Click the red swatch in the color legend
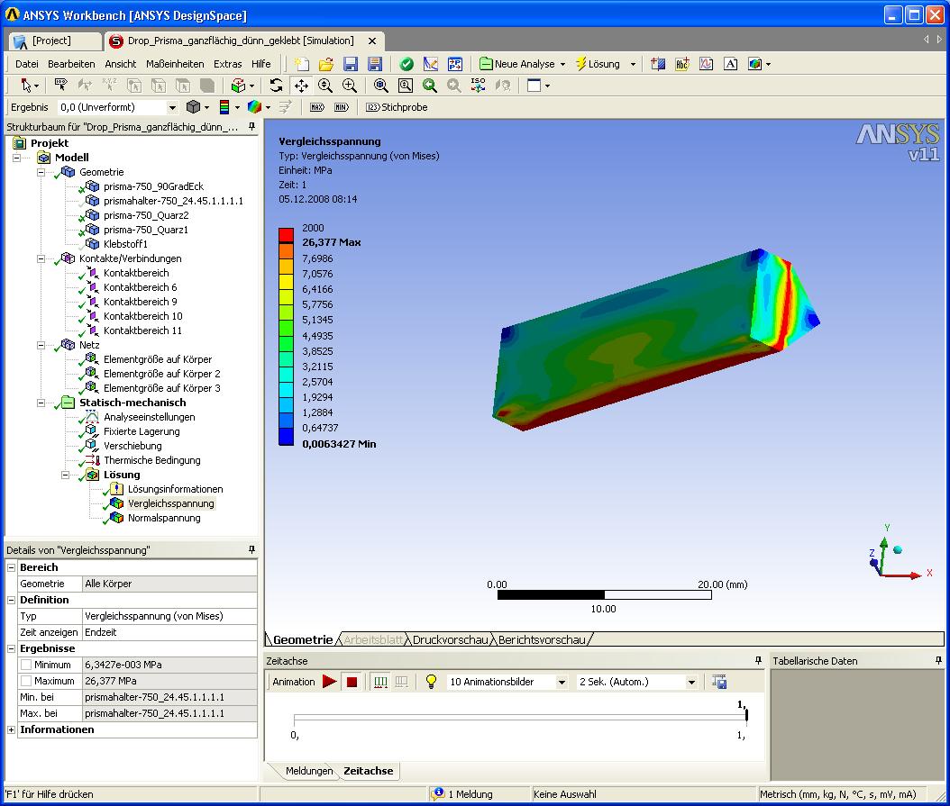The width and height of the screenshot is (950, 806). (286, 236)
